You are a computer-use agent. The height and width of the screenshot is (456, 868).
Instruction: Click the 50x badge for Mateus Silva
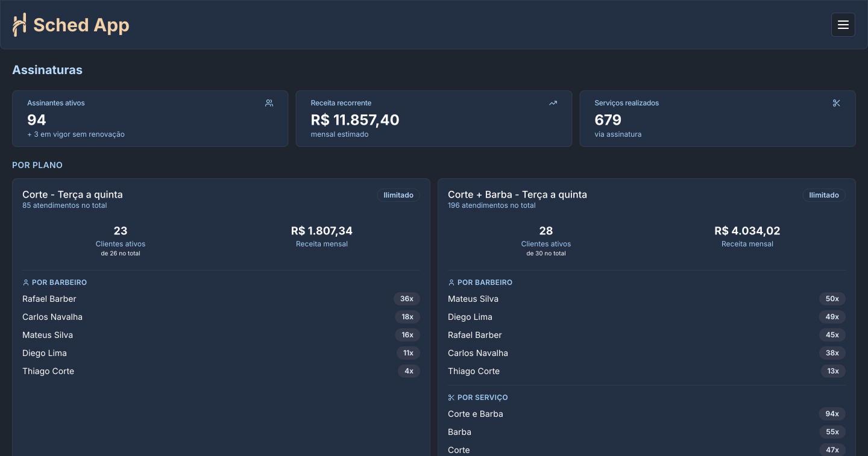coord(832,299)
